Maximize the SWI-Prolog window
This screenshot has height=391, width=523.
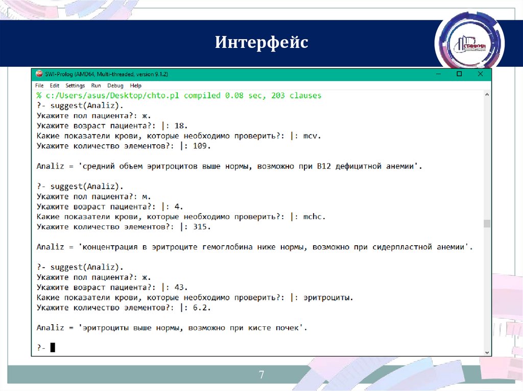tap(459, 74)
